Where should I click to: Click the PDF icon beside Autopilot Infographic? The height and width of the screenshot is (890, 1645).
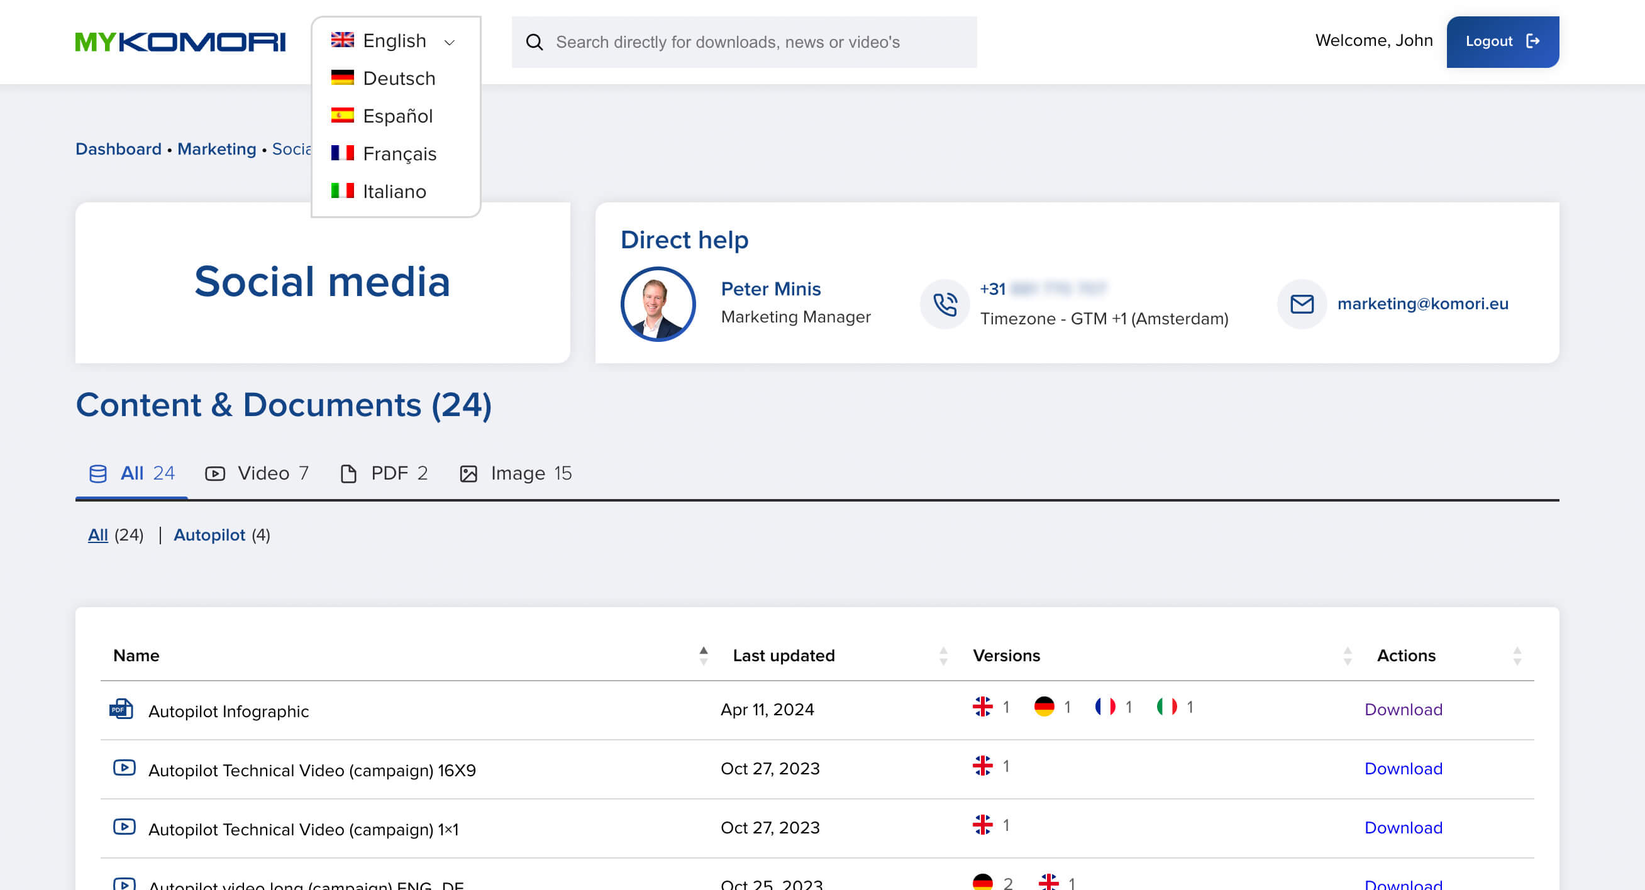click(x=121, y=710)
